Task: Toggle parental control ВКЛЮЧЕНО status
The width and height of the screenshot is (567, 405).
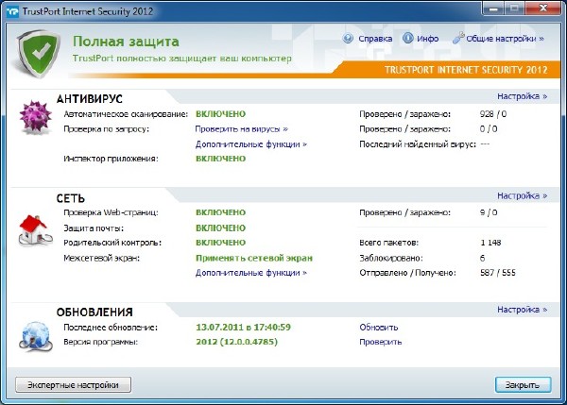Action: tap(220, 243)
